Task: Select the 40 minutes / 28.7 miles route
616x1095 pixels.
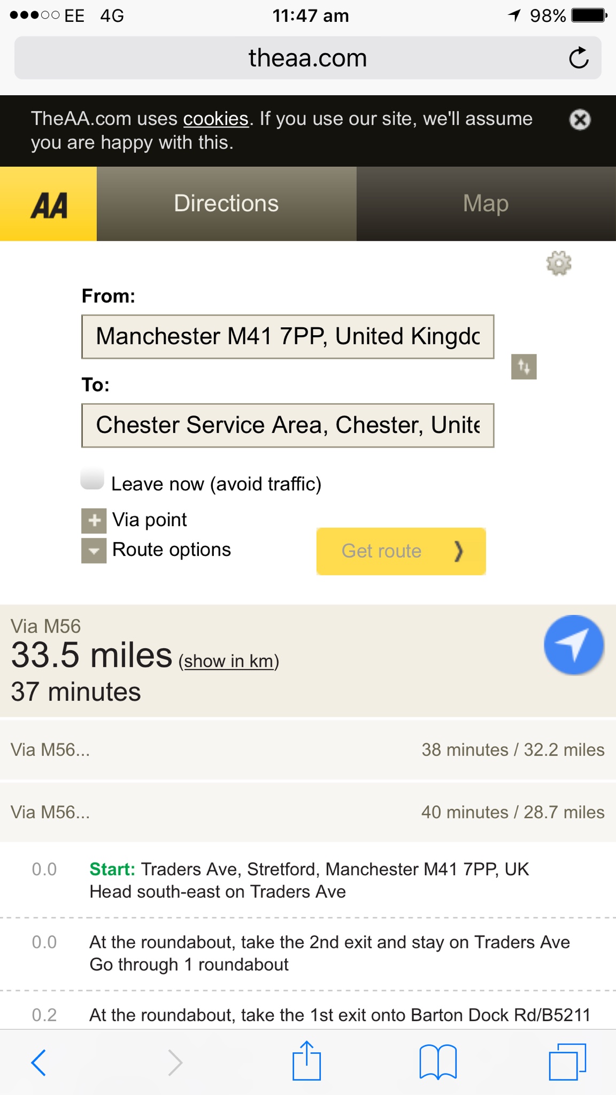Action: [x=308, y=812]
